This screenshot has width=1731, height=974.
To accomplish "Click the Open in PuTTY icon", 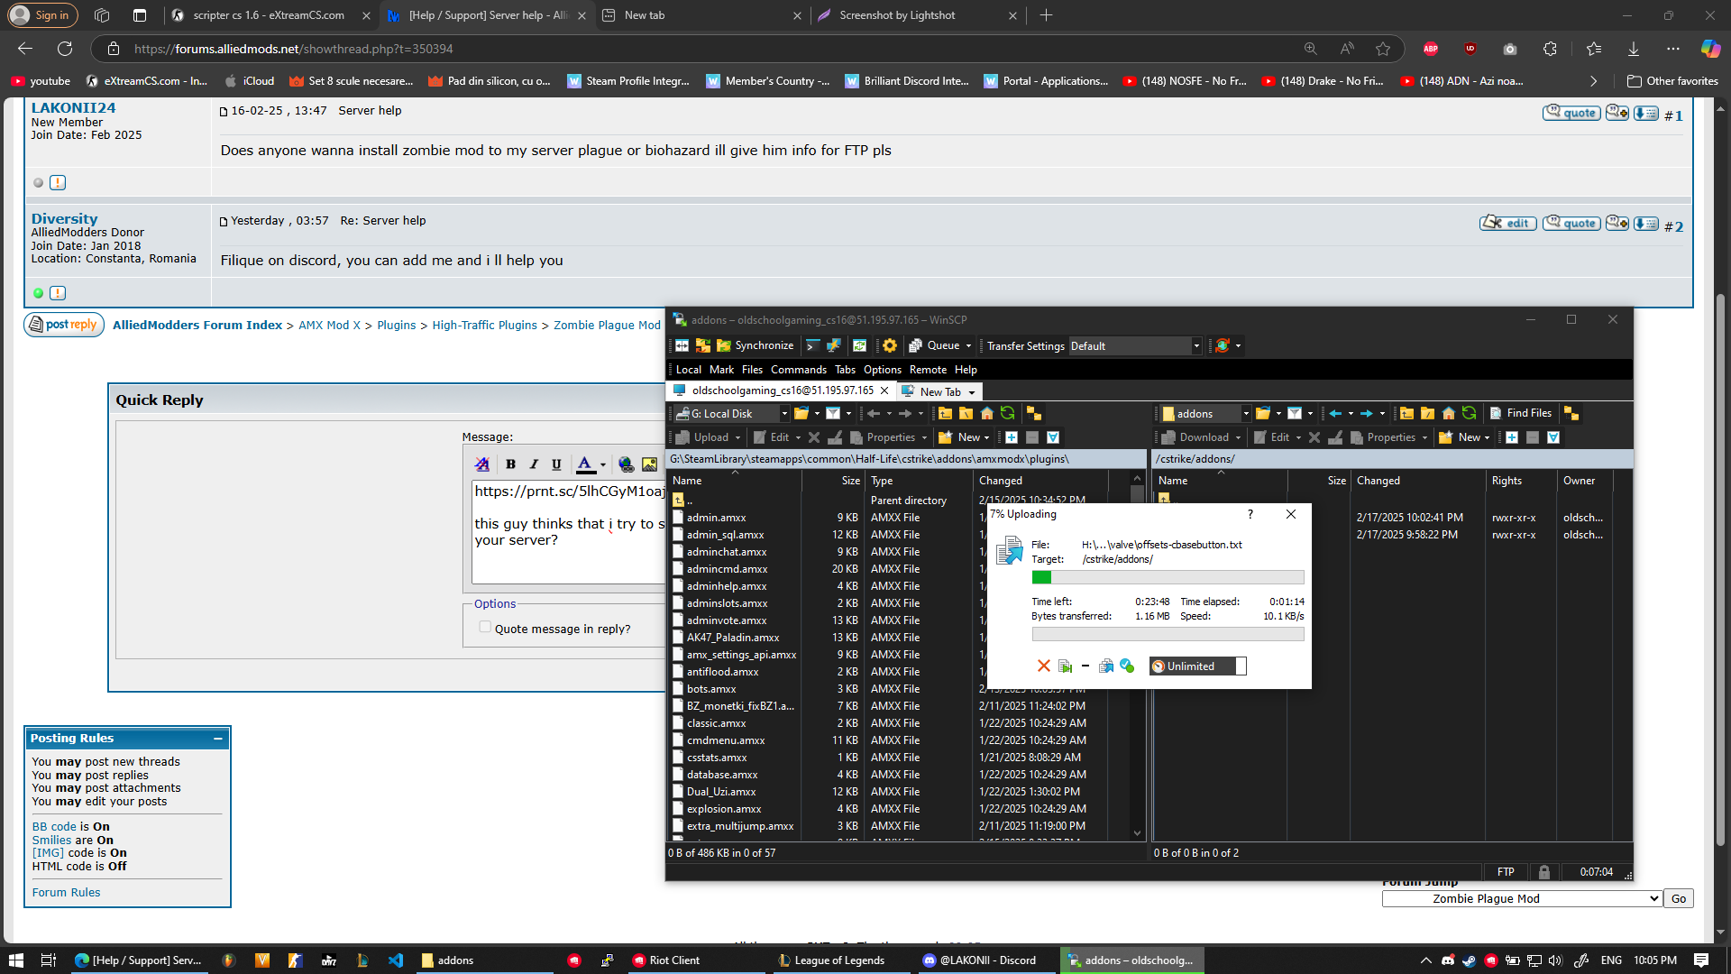I will 834,345.
